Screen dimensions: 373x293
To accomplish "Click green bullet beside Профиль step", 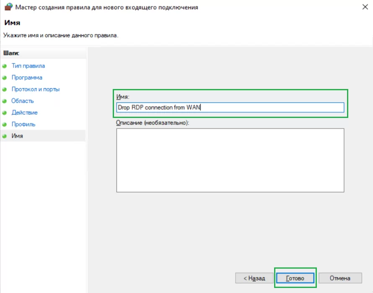I will [5, 124].
